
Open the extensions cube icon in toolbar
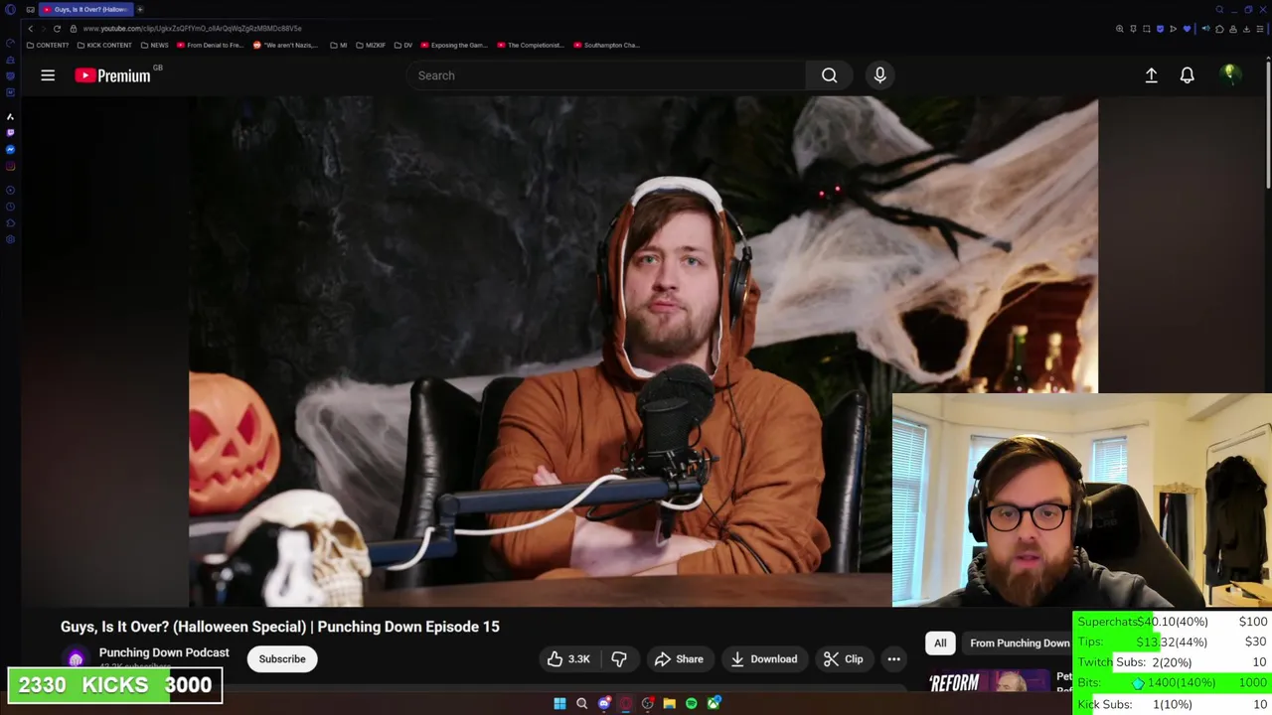coord(1219,29)
